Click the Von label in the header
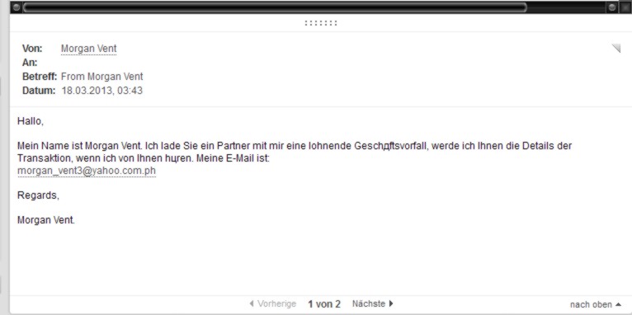 pyautogui.click(x=32, y=49)
